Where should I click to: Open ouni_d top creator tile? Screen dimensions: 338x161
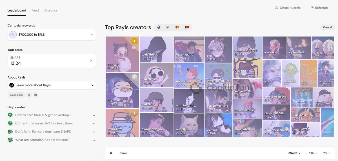(x=122, y=54)
